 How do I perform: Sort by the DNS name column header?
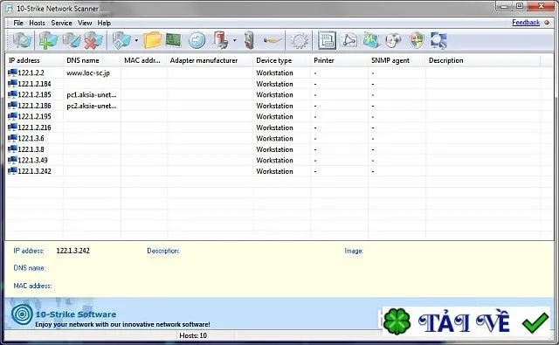92,60
